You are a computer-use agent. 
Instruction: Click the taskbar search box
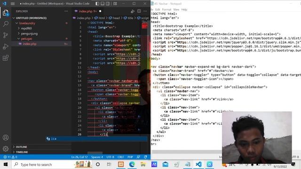click(52, 164)
